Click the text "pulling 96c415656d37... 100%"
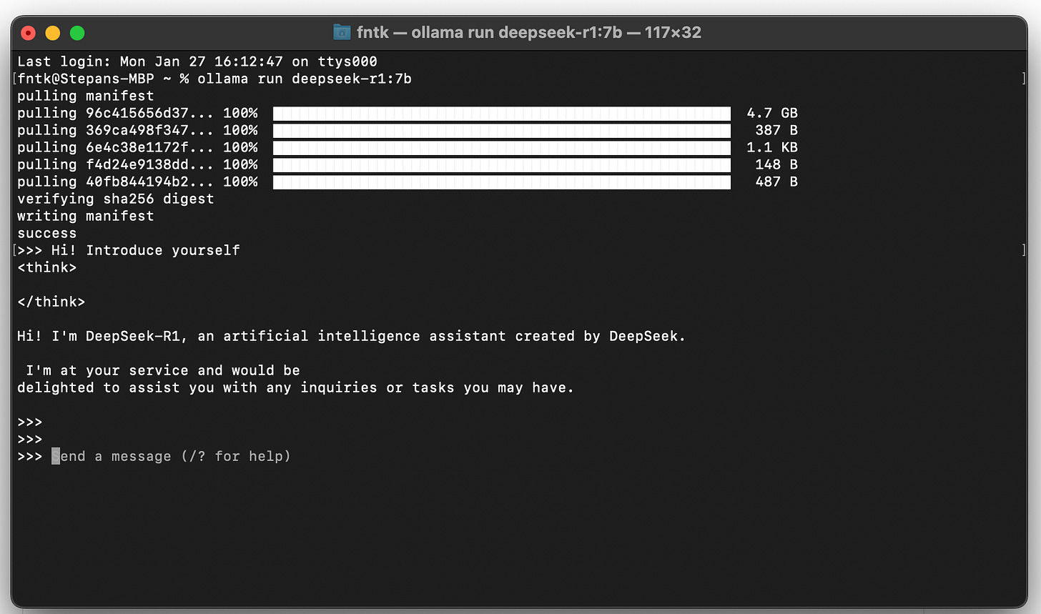 [137, 113]
